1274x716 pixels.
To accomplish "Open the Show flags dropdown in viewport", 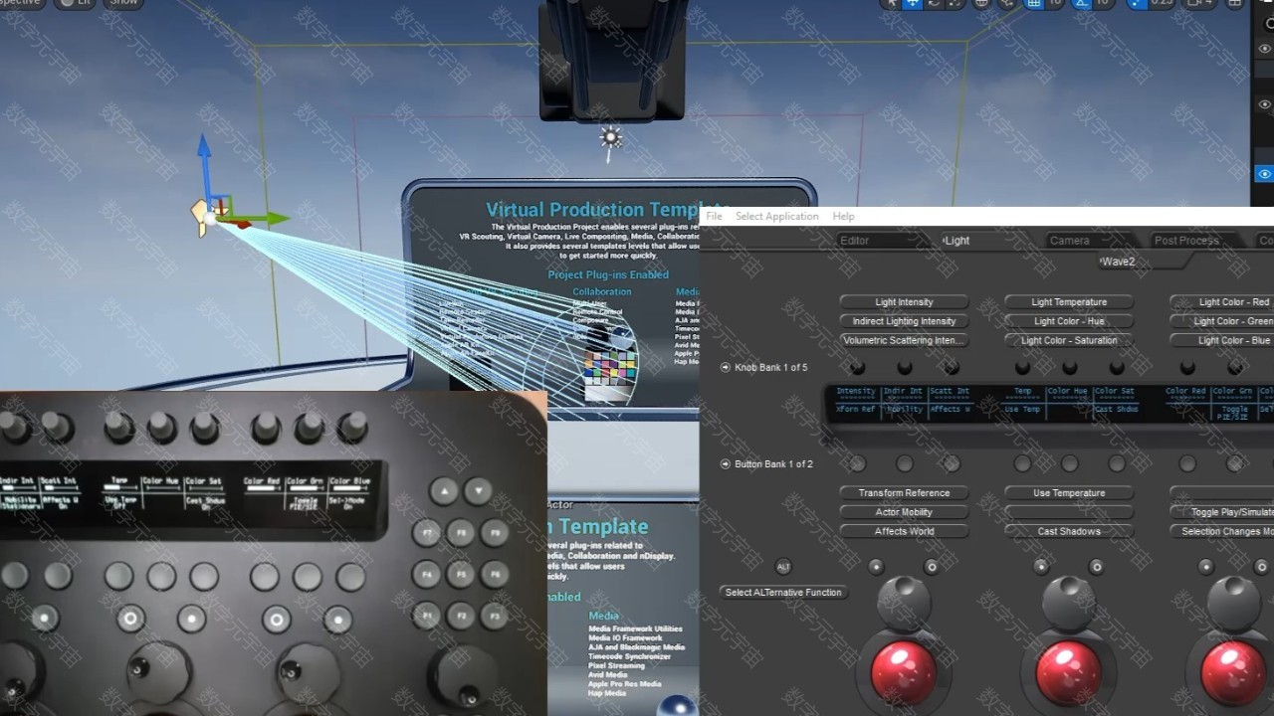I will pos(122,3).
